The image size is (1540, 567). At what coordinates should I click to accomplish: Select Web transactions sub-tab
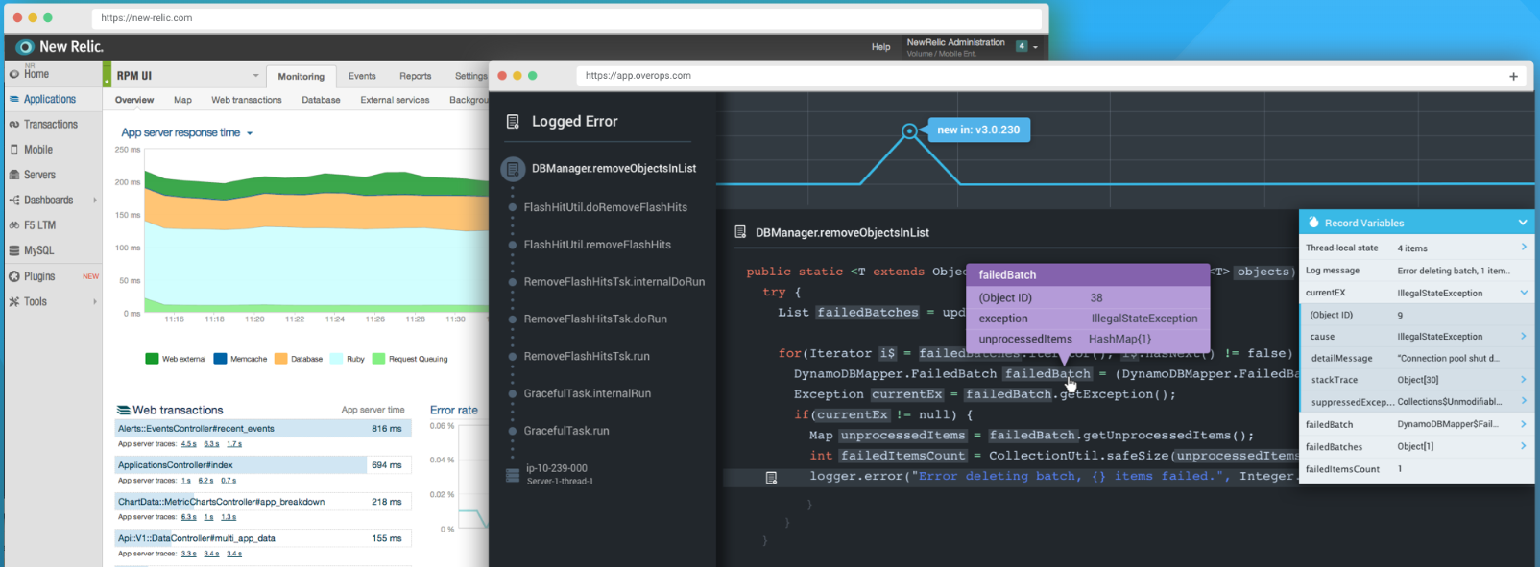click(x=247, y=100)
